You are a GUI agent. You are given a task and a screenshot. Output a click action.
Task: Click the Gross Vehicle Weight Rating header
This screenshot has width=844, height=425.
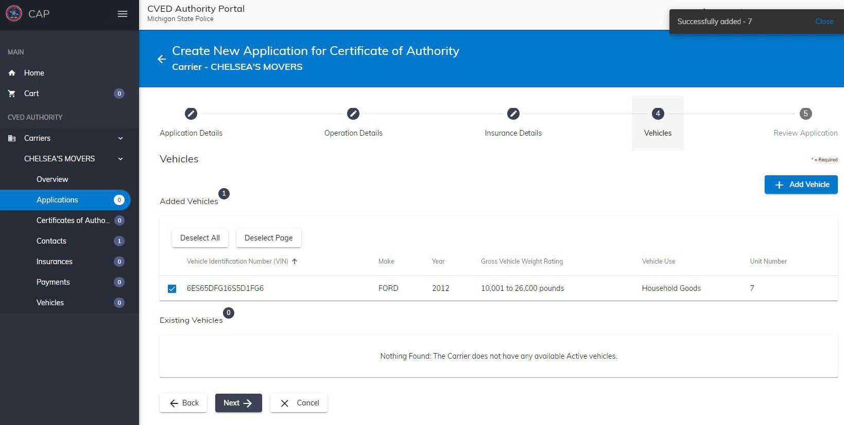[x=522, y=261]
